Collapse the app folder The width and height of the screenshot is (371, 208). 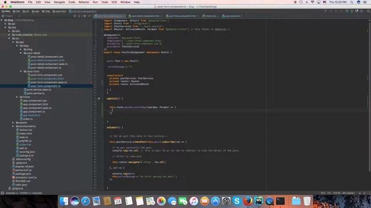pyautogui.click(x=13, y=42)
